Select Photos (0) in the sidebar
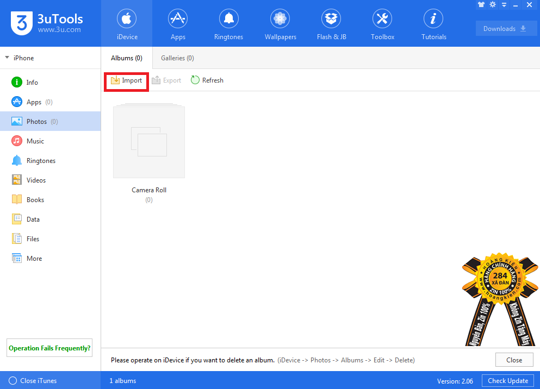 pyautogui.click(x=50, y=121)
